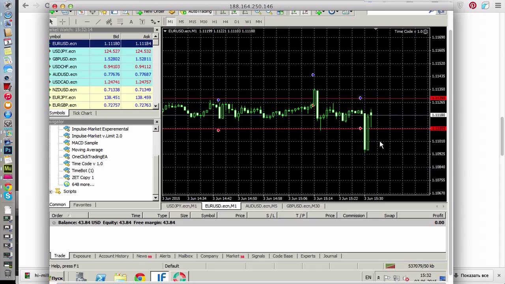Open the Experts terminal tab
This screenshot has width=505, height=284.
point(308,256)
